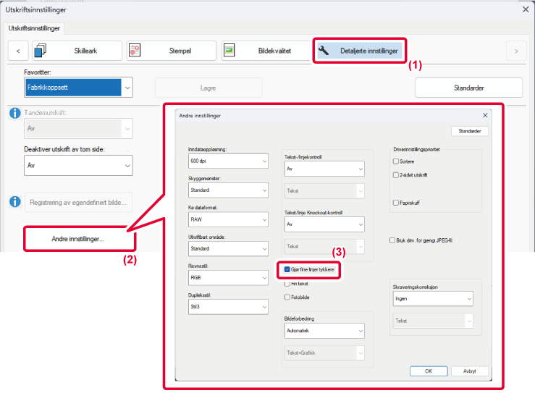
Task: Click the Stempel stamp icon
Action: (135, 51)
